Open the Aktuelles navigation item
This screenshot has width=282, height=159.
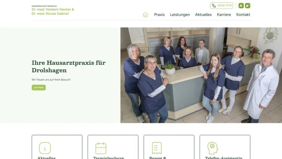[203, 15]
